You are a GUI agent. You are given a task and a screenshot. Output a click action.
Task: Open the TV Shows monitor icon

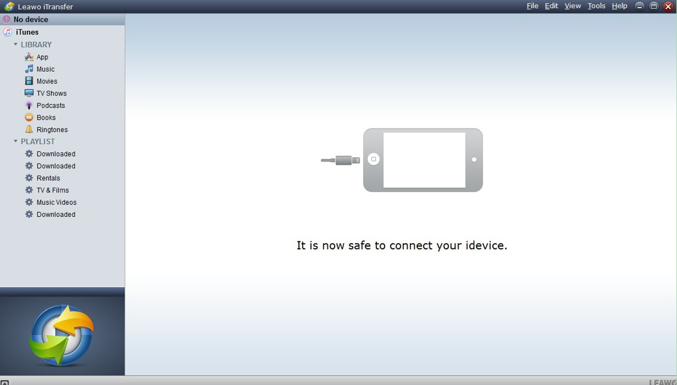(29, 93)
